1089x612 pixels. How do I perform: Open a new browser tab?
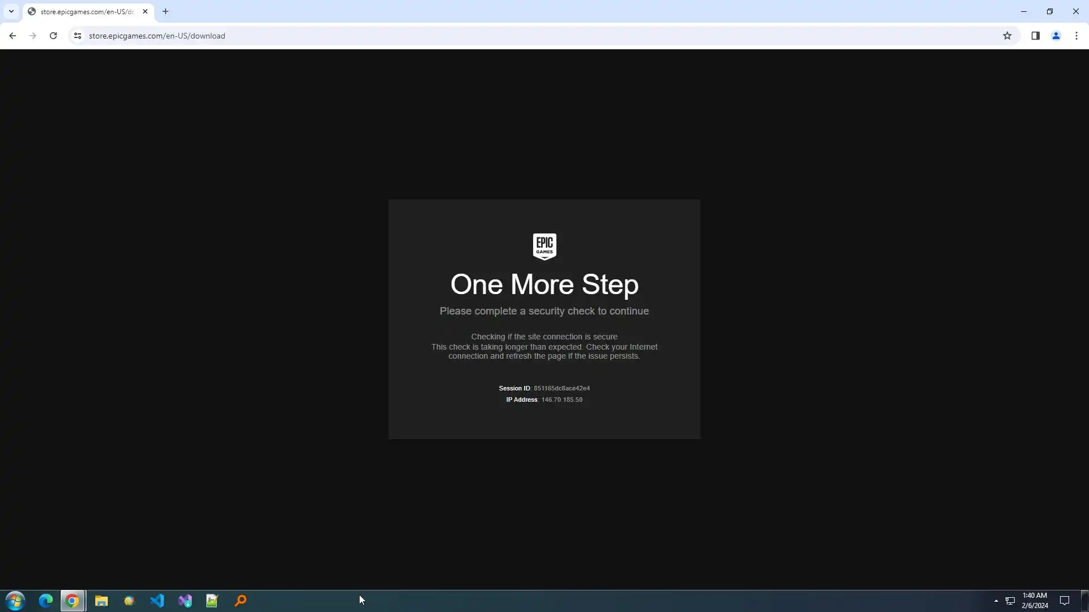[166, 11]
